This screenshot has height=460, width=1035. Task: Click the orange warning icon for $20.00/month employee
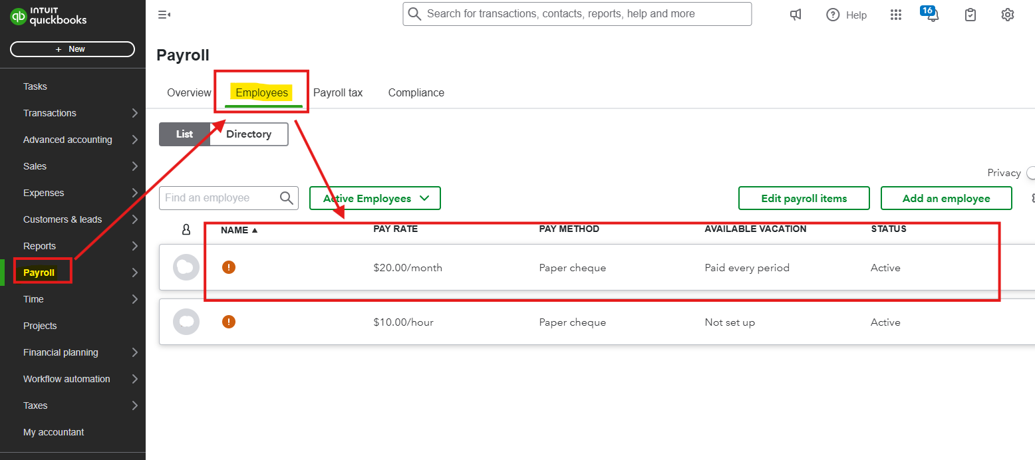point(229,267)
